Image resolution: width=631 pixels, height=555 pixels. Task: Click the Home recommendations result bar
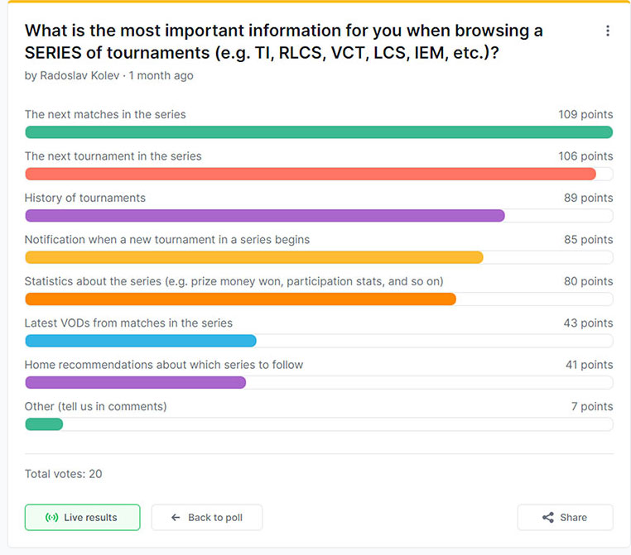tap(136, 382)
